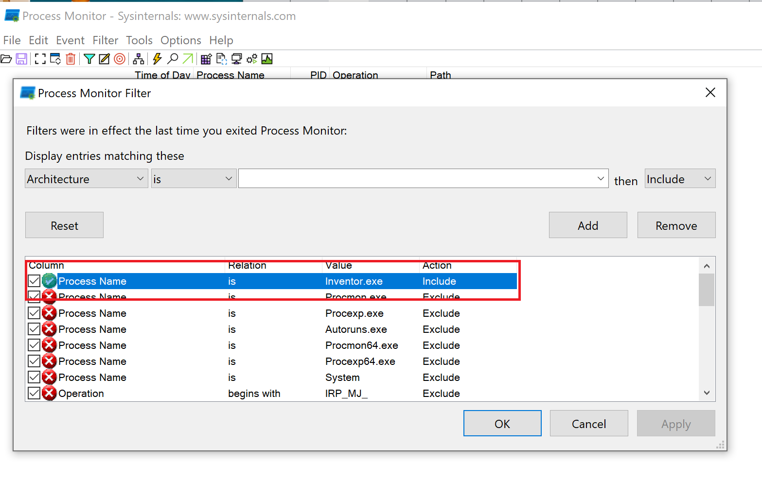Viewport: 762px width, 481px height.
Task: Open the Filter menu
Action: (105, 40)
